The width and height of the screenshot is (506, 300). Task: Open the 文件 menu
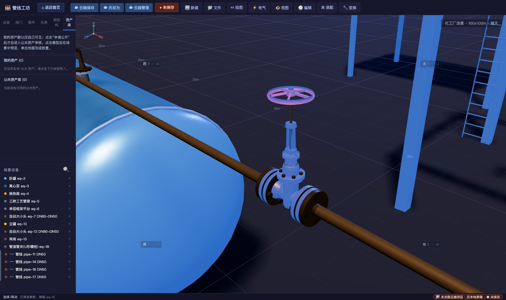tap(214, 8)
